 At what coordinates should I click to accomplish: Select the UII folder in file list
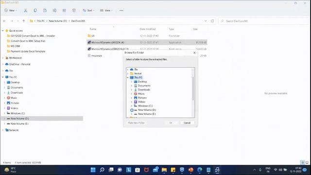147,35
